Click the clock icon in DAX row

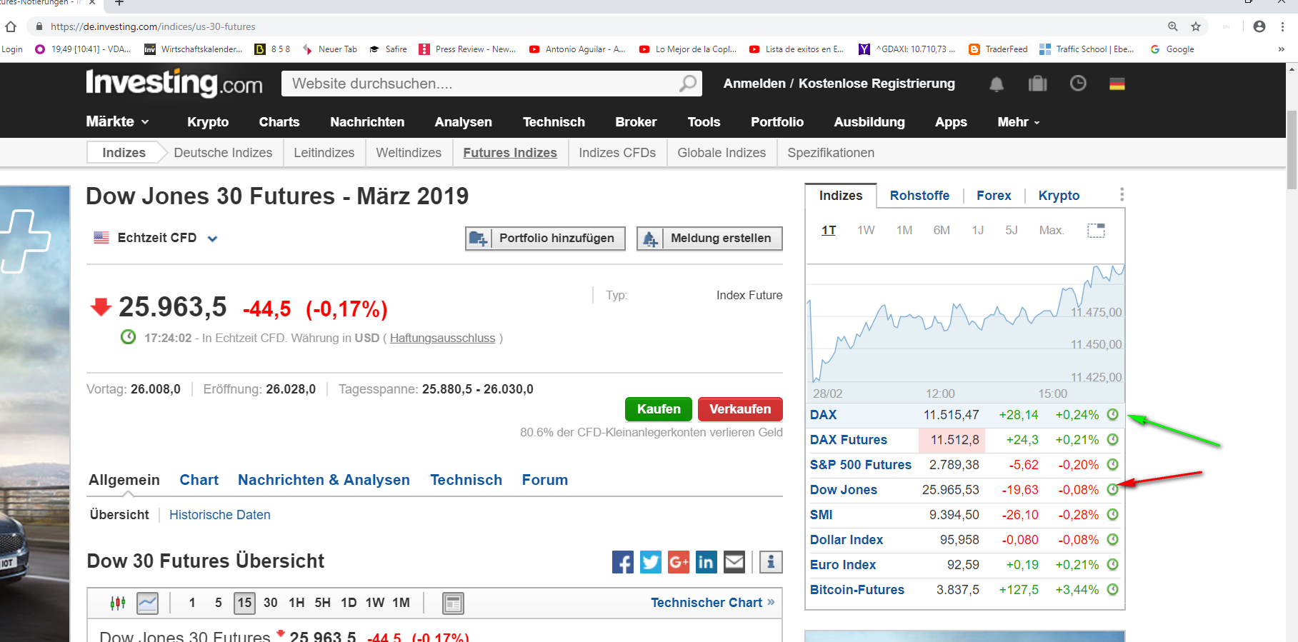pyautogui.click(x=1112, y=414)
